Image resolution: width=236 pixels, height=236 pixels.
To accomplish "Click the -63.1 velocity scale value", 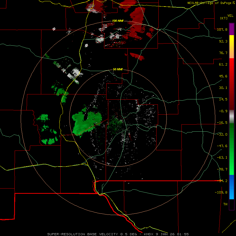I will (x=222, y=158).
